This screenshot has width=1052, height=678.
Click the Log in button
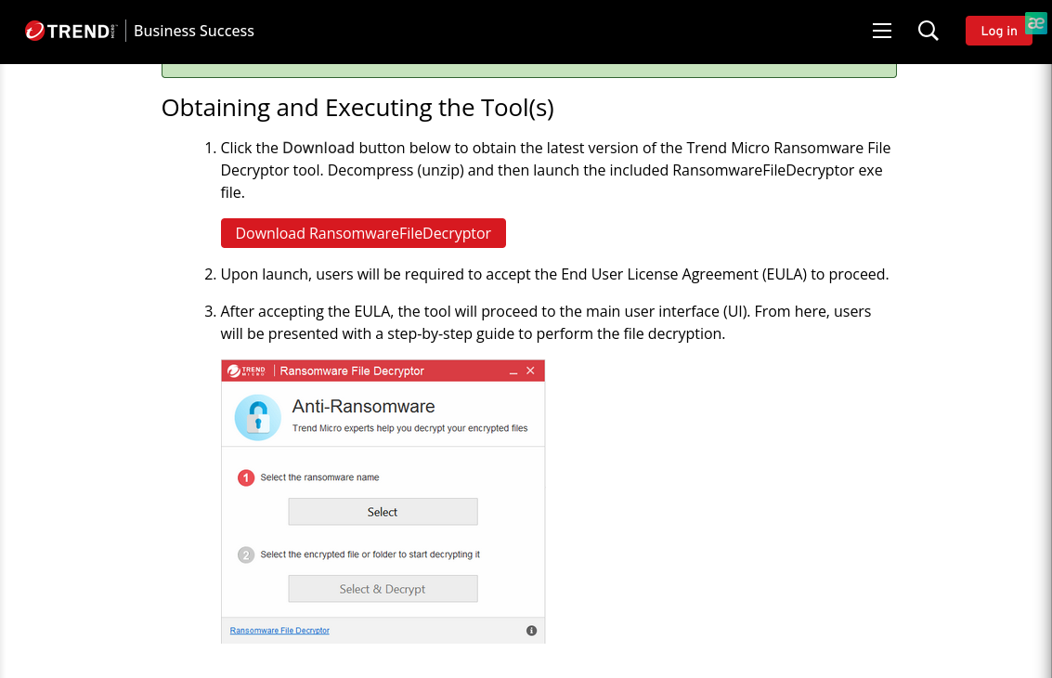tap(998, 31)
